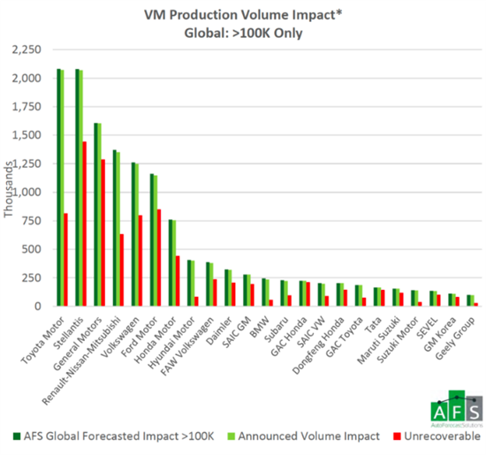
Task: Click Ford Motor's dark green forecast bar
Action: [152, 240]
